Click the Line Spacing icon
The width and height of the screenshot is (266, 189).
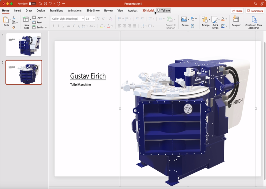pyautogui.click(x=150, y=19)
